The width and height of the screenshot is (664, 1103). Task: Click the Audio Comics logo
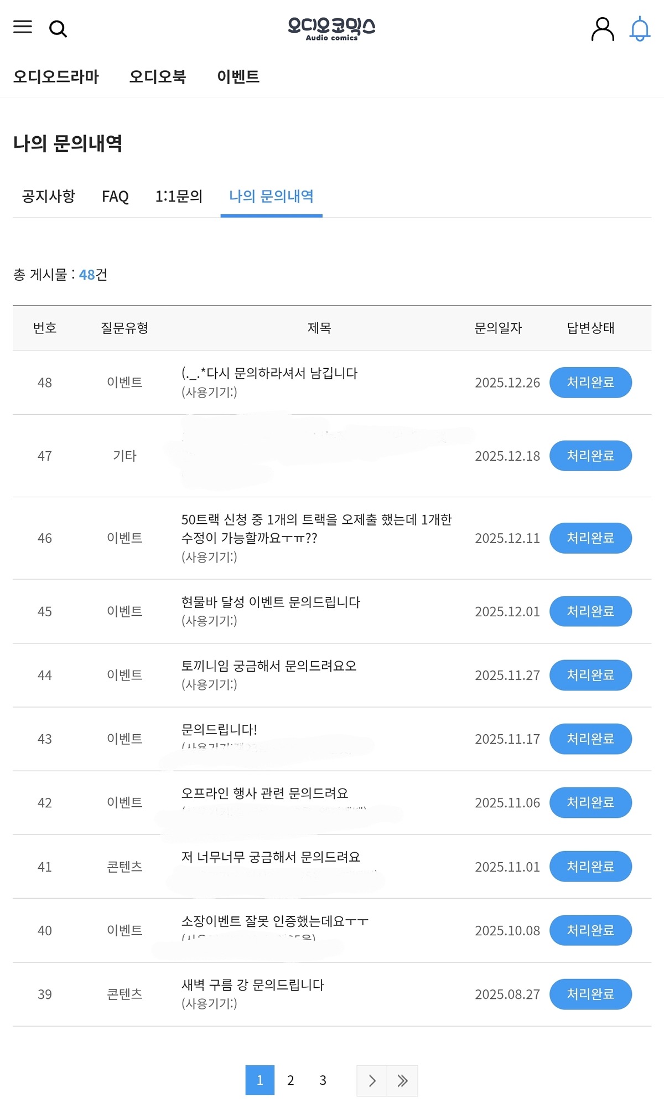tap(331, 29)
